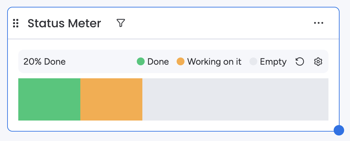
Task: Select the orange Working on it bar segment
Action: (111, 99)
